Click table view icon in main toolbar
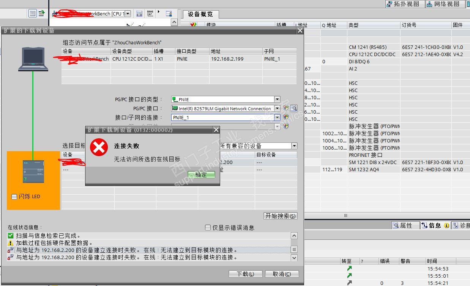470x286 pixels. [33, 13]
